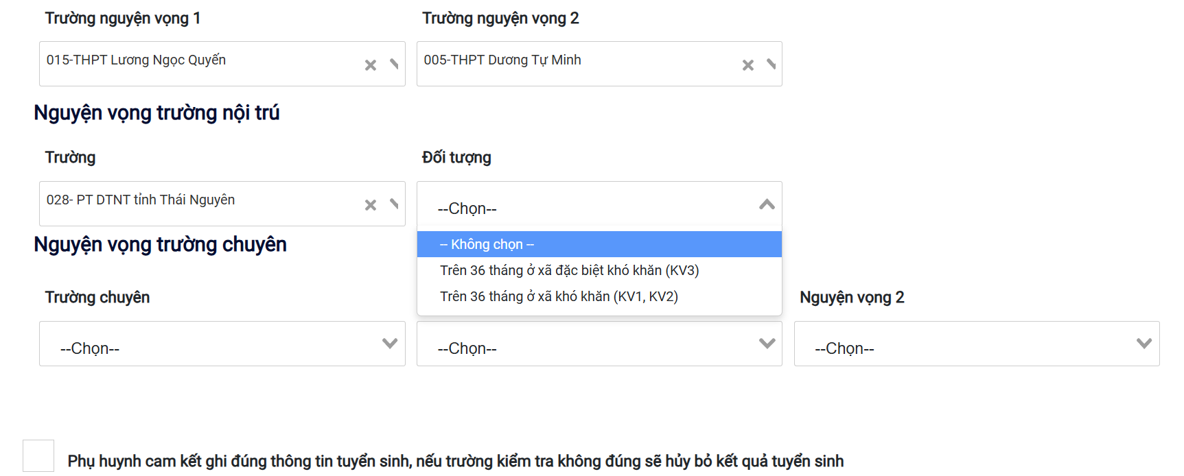This screenshot has height=476, width=1184.
Task: Open dropdown directly below the Đối tượng list
Action: tap(599, 344)
